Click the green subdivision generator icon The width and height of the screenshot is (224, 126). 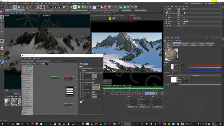(x=71, y=7)
